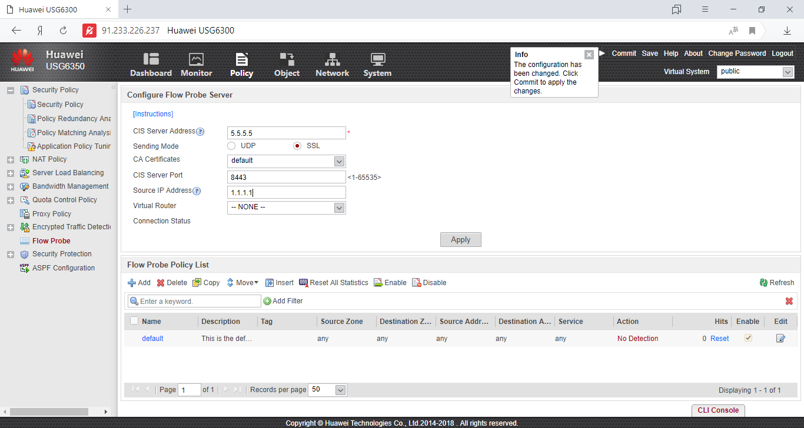This screenshot has height=428, width=804.
Task: Click the CIS Server Port field
Action: (x=286, y=177)
